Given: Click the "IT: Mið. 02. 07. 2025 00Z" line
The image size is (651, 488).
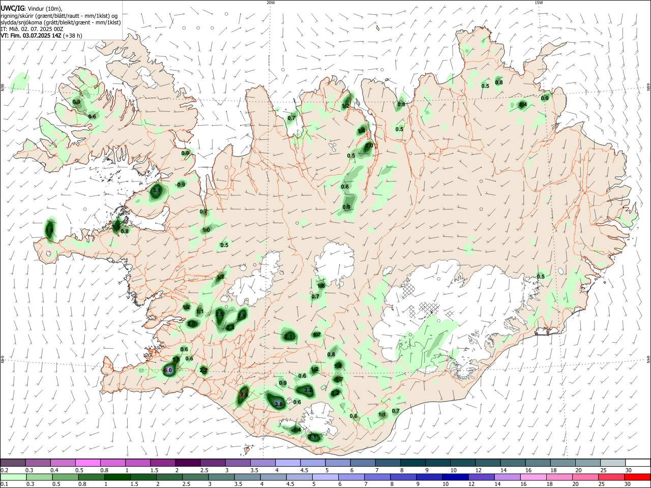Looking at the screenshot, I should [x=32, y=29].
